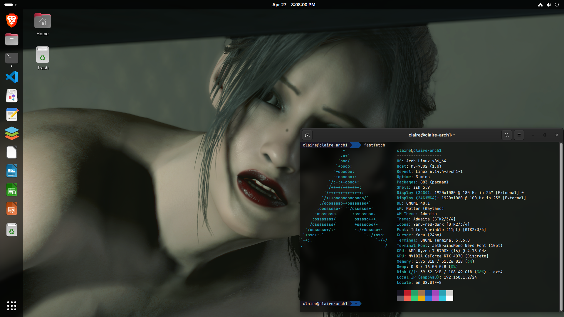The height and width of the screenshot is (317, 564).
Task: Minimize the terminal window
Action: pyautogui.click(x=533, y=135)
